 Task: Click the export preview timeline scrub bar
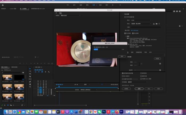(x=88, y=88)
